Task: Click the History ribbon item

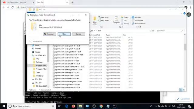Action: click(x=125, y=24)
